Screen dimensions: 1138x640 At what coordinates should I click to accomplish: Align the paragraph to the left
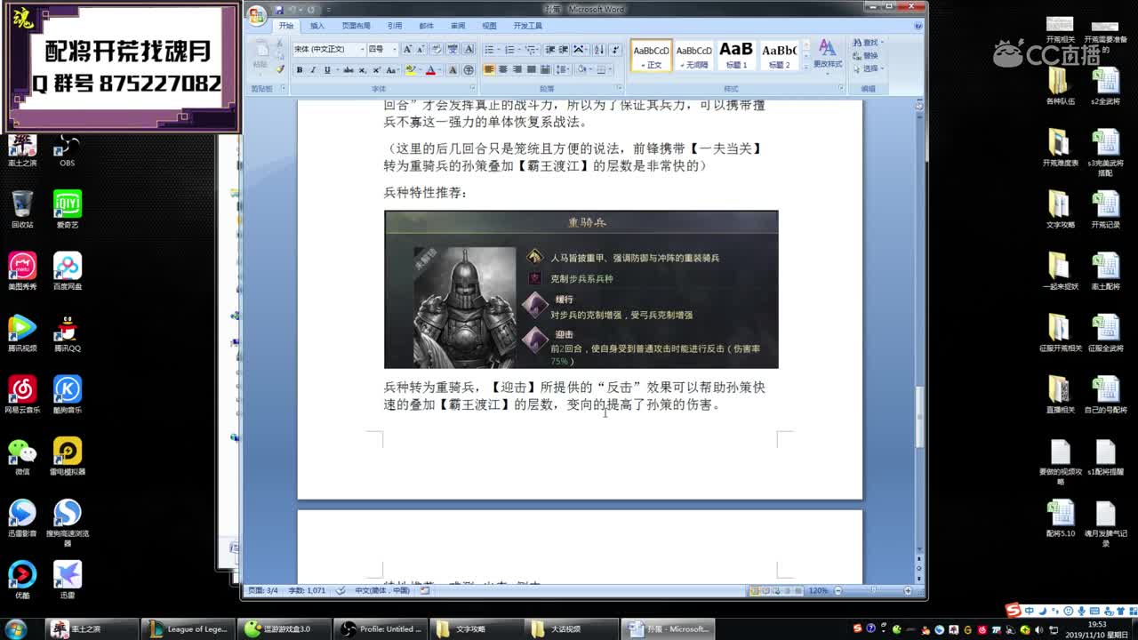click(x=489, y=69)
